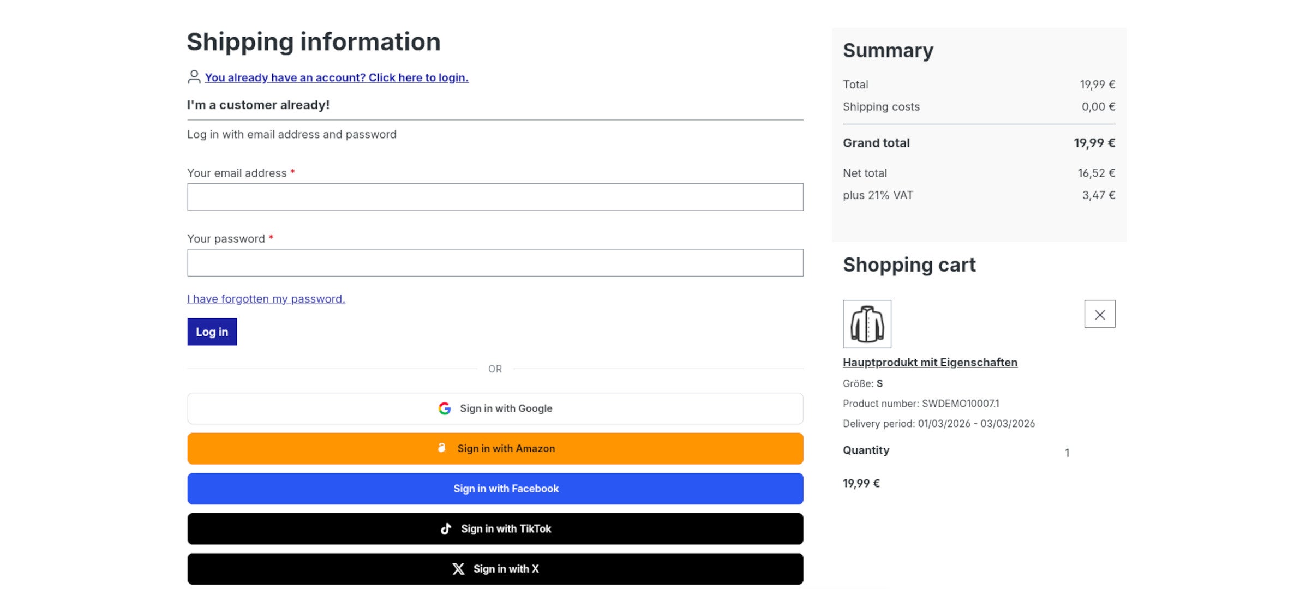Click the Shopping cart heading
Viewport: 1312px width, 589px height.
[x=909, y=265]
